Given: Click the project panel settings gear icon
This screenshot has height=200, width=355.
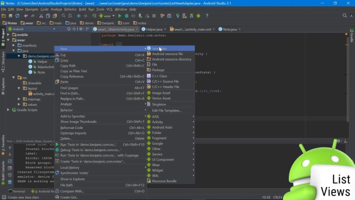Looking at the screenshot, I should point(81,29).
